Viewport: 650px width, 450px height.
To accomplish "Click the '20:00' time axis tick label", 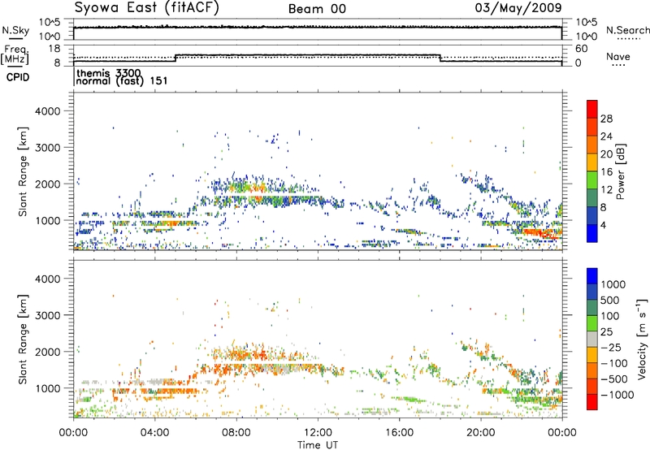I will [x=480, y=432].
